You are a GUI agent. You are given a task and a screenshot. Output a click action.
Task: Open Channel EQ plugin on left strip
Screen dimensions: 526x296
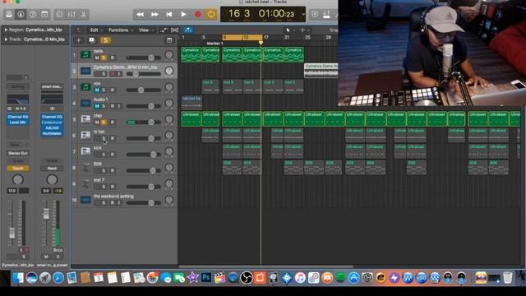point(18,117)
